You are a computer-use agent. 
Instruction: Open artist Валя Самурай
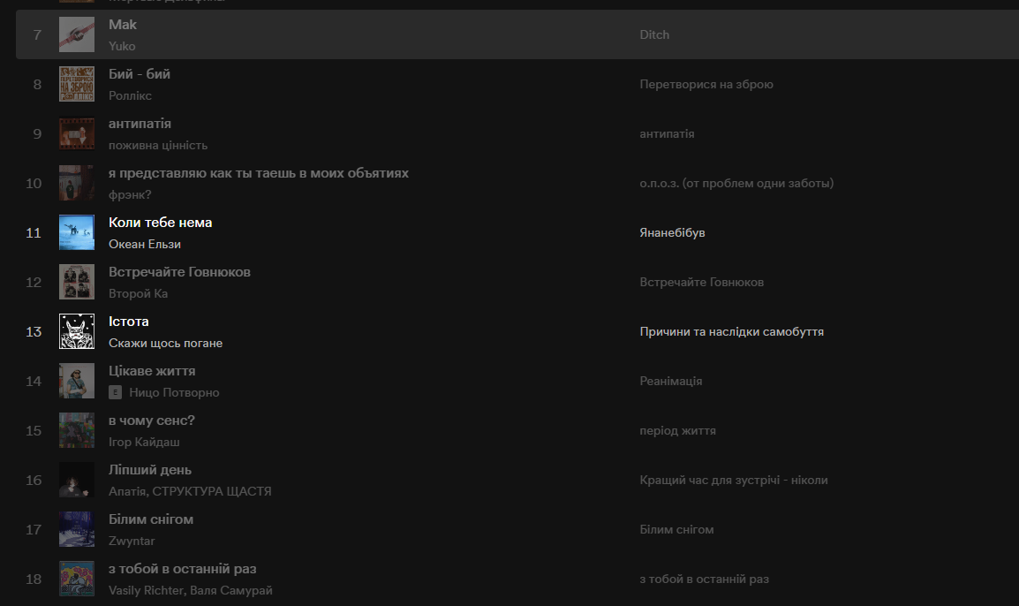click(231, 590)
